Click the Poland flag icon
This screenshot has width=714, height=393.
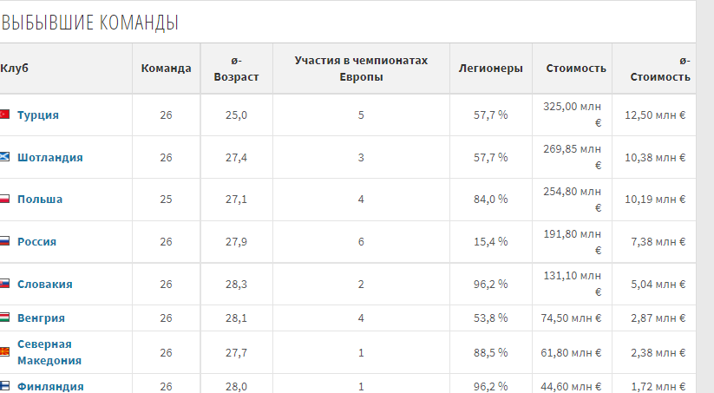4,199
